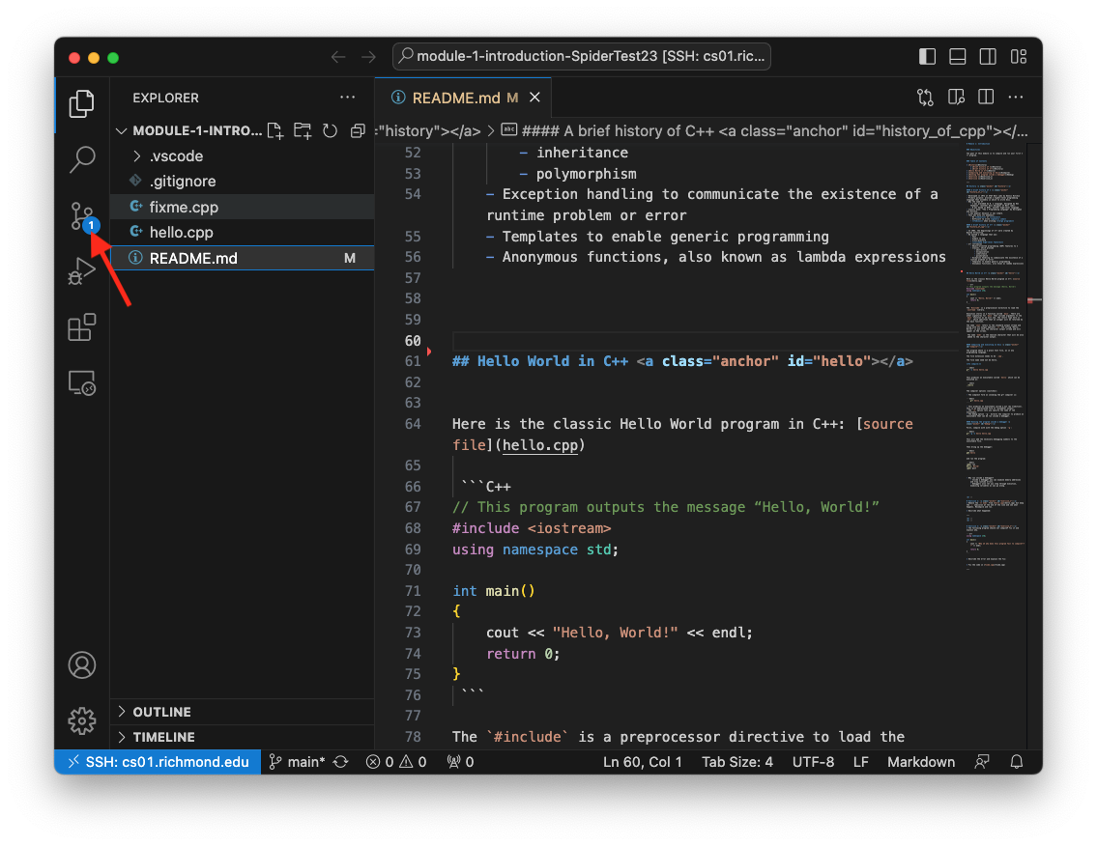Image resolution: width=1097 pixels, height=846 pixels.
Task: Click the EXPLORER panel title
Action: (x=166, y=98)
